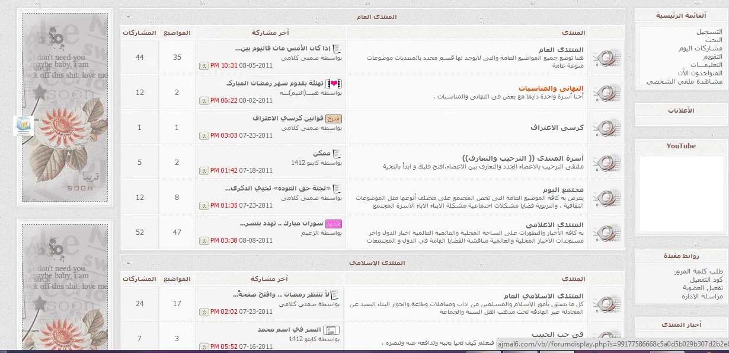Click status icon beside المنتدى الاعلامى forum
Image resolution: width=729 pixels, height=353 pixels.
coord(605,233)
